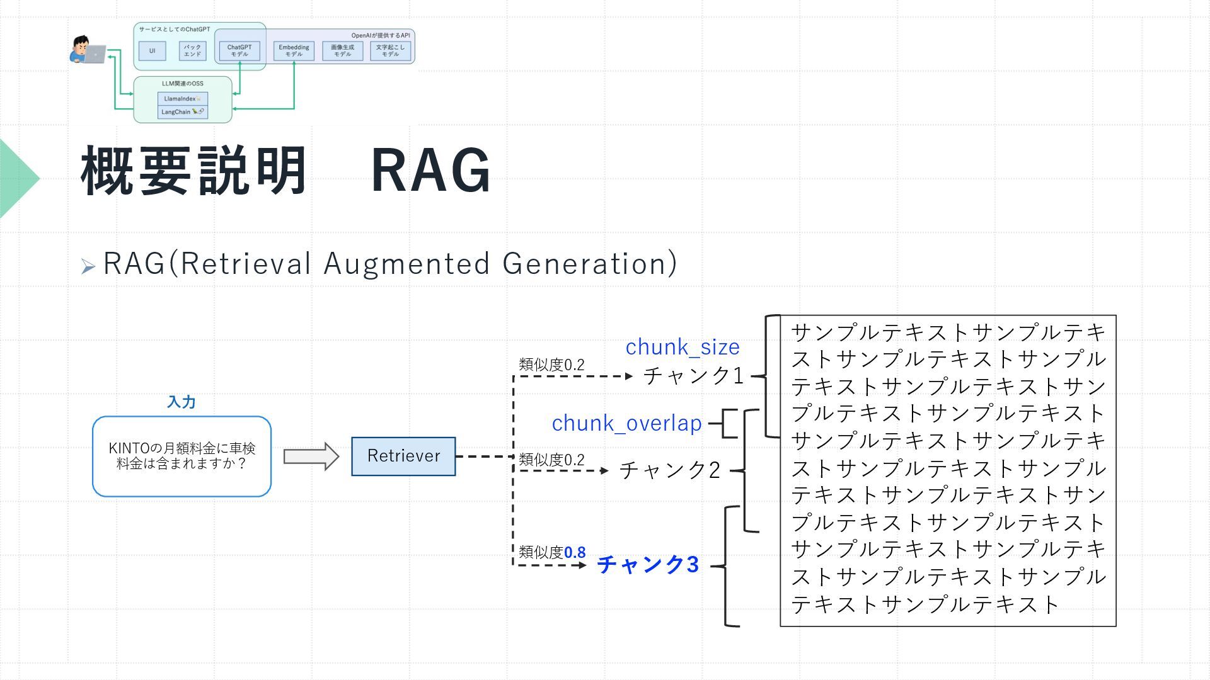
Task: Click the 類似度0.8 similarity label
Action: pyautogui.click(x=552, y=552)
